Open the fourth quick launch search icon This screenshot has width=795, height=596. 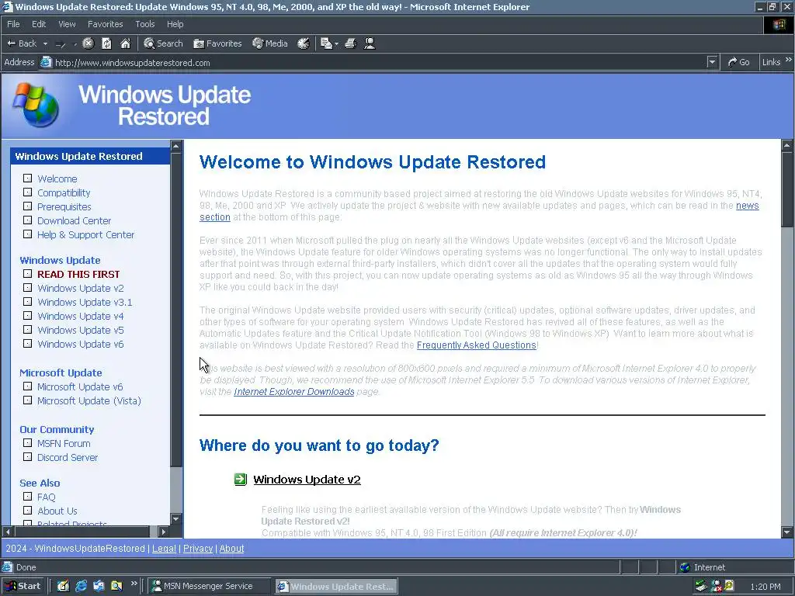[116, 586]
